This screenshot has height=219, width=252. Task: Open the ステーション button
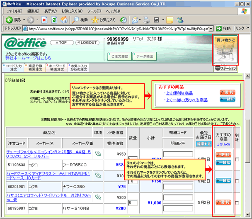225,68
